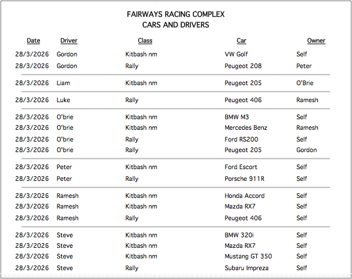Click the Peugeot 208 car entry
Screen dimensions: 352x279
[x=243, y=66]
